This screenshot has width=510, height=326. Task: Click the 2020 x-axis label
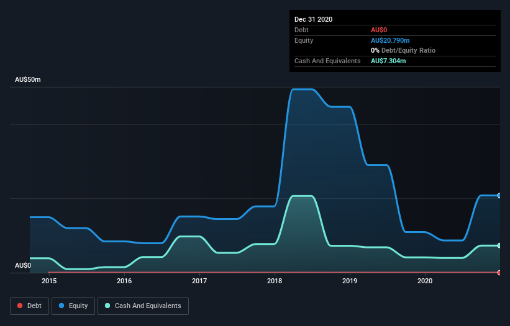[425, 281]
